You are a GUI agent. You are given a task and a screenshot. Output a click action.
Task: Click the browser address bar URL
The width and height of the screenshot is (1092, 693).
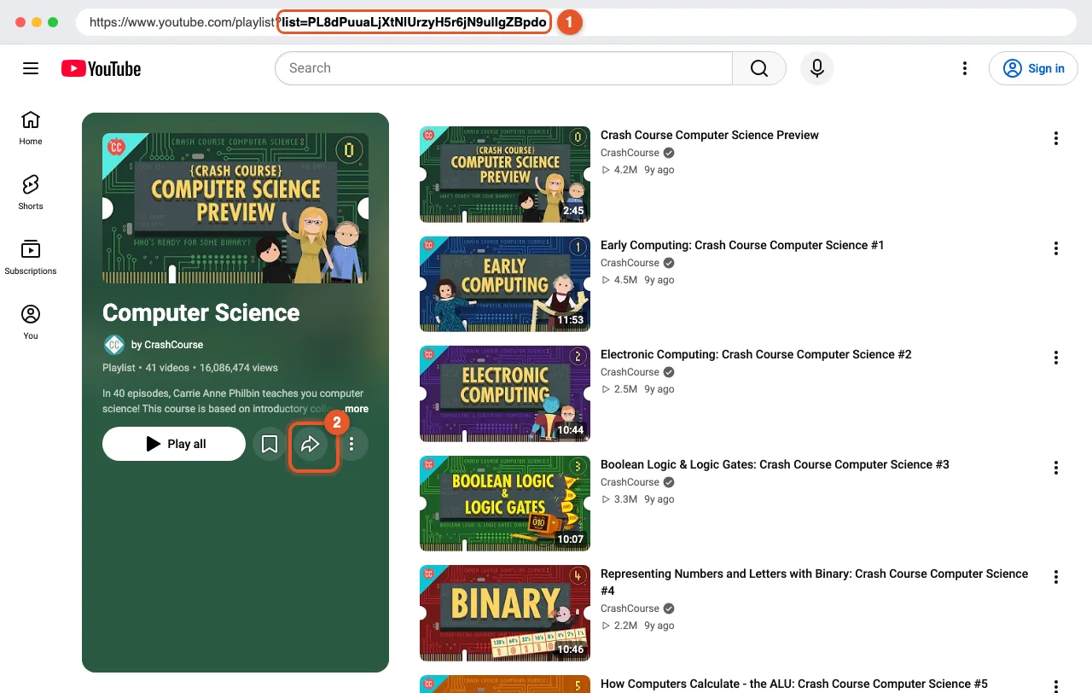coord(576,22)
